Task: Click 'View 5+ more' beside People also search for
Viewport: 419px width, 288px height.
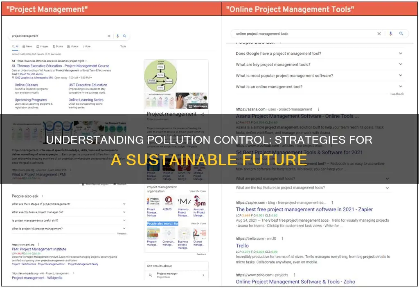Action: click(x=198, y=223)
